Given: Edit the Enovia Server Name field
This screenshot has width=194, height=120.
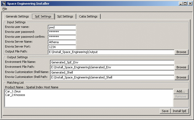Looking at the screenshot, I should (x=62, y=42).
